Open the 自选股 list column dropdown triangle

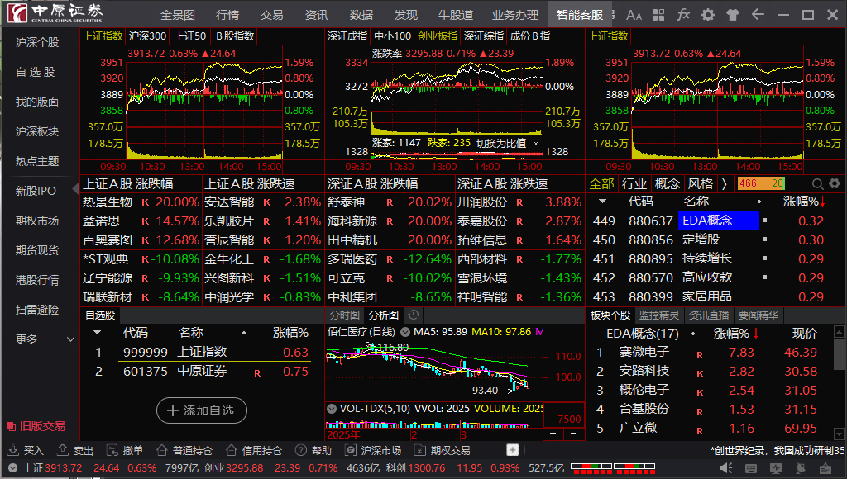[x=98, y=333]
